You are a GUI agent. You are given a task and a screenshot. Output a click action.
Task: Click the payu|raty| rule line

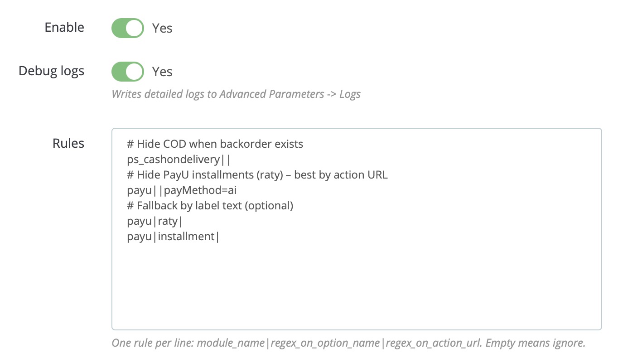point(154,221)
